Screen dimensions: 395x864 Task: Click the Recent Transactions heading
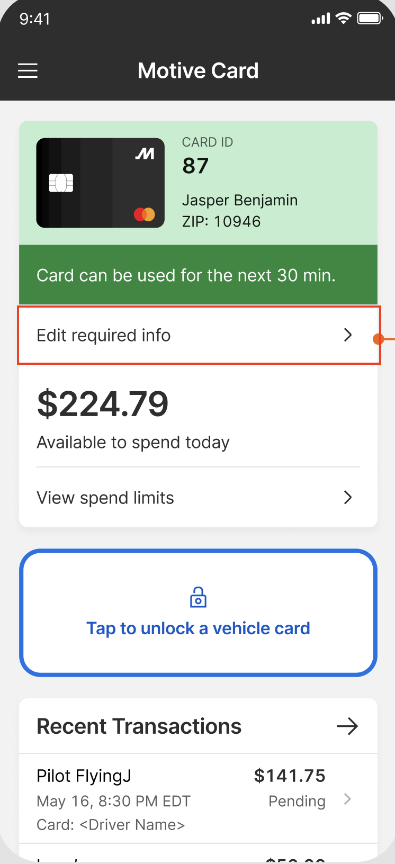[139, 726]
